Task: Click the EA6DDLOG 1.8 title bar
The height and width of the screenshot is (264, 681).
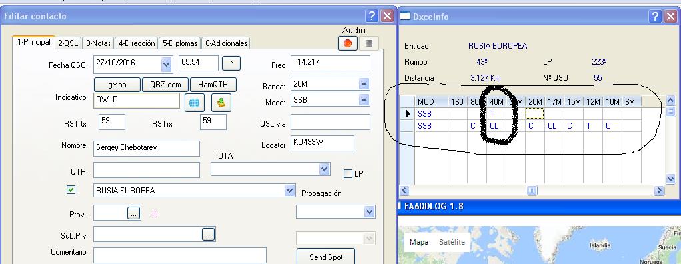Action: (539, 207)
